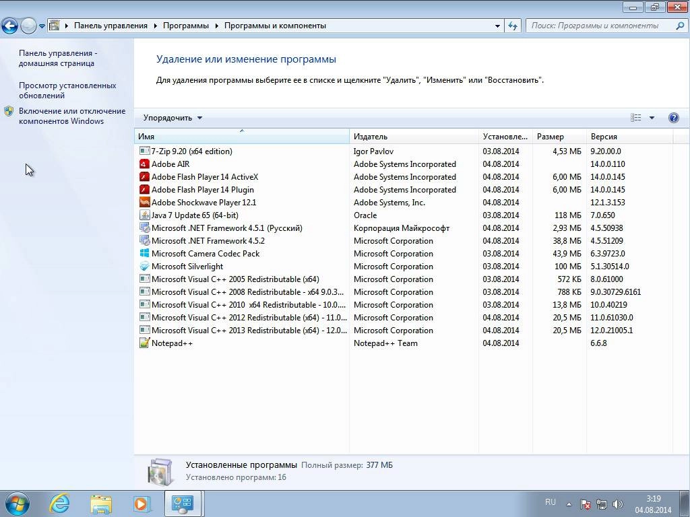Open recent pages dropdown arrow
Viewport: 690px width, 517px height.
coord(42,26)
